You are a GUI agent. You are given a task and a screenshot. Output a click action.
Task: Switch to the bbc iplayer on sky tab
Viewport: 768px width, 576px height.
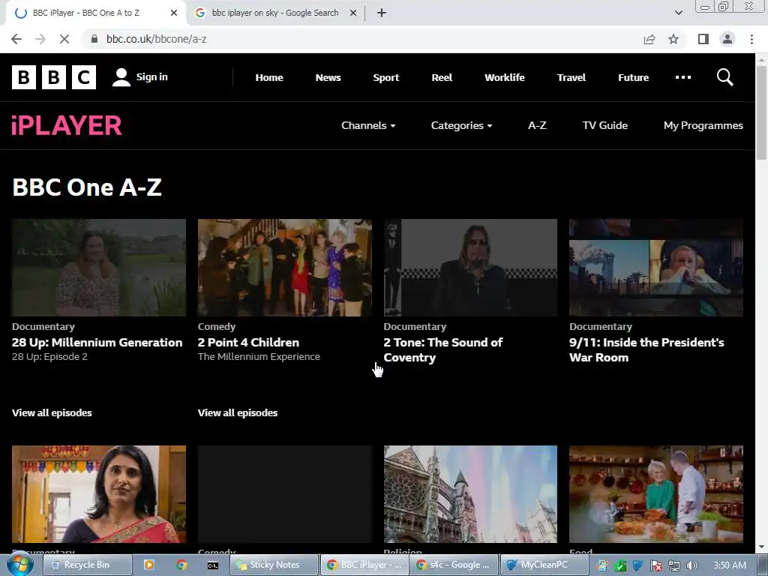click(x=274, y=13)
